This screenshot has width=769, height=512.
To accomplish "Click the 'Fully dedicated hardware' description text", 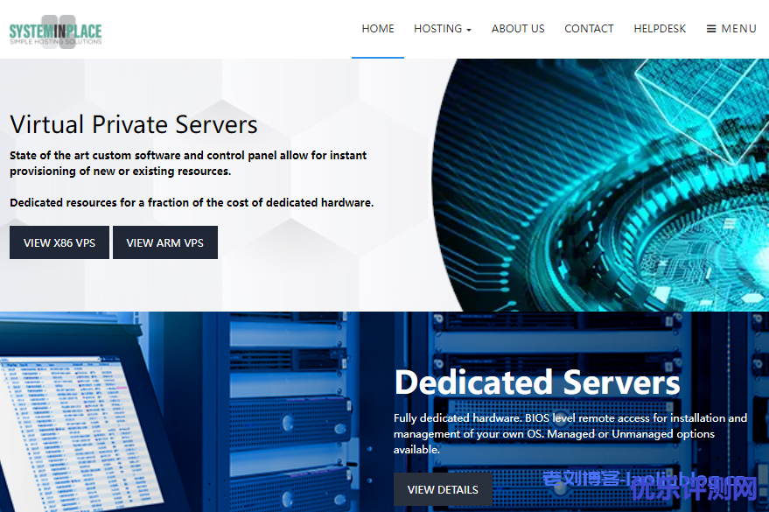I will click(570, 433).
